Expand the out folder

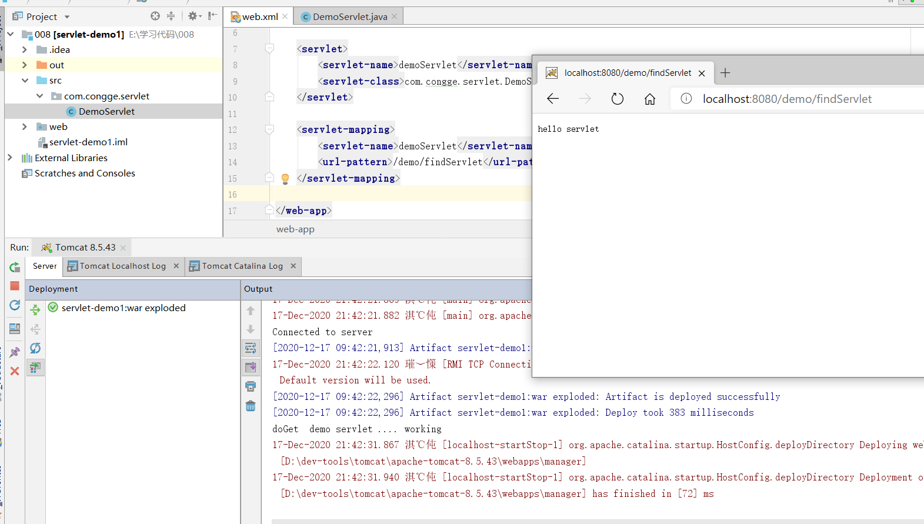[24, 65]
